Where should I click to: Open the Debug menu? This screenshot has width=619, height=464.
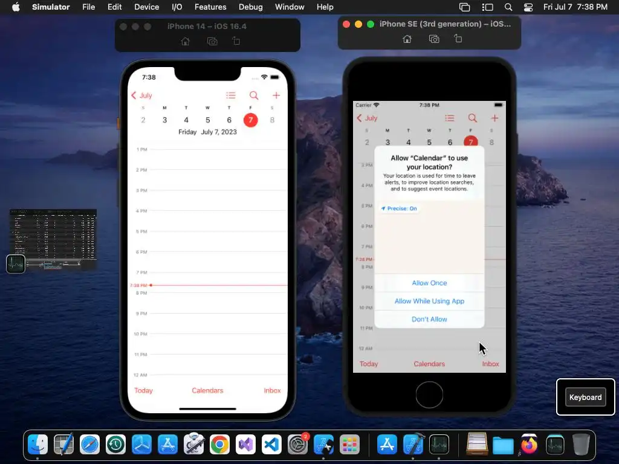pyautogui.click(x=251, y=7)
